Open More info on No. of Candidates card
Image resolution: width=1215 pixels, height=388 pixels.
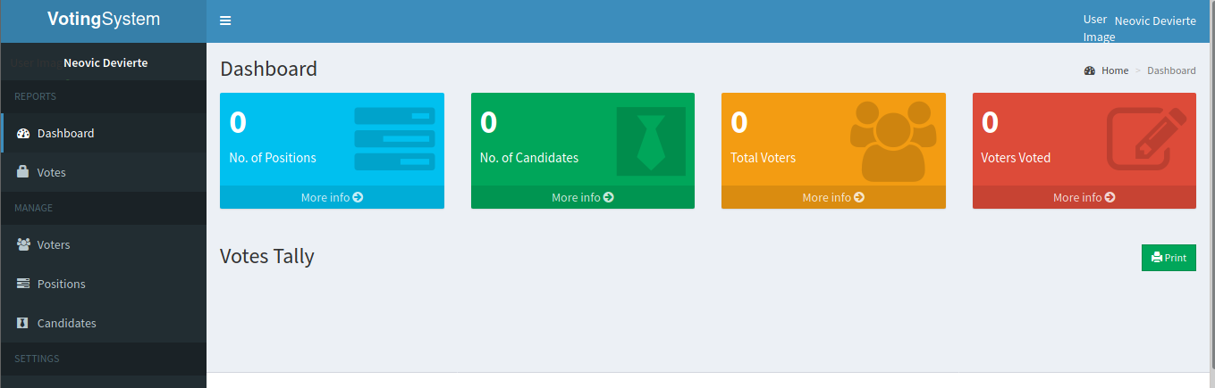click(582, 197)
